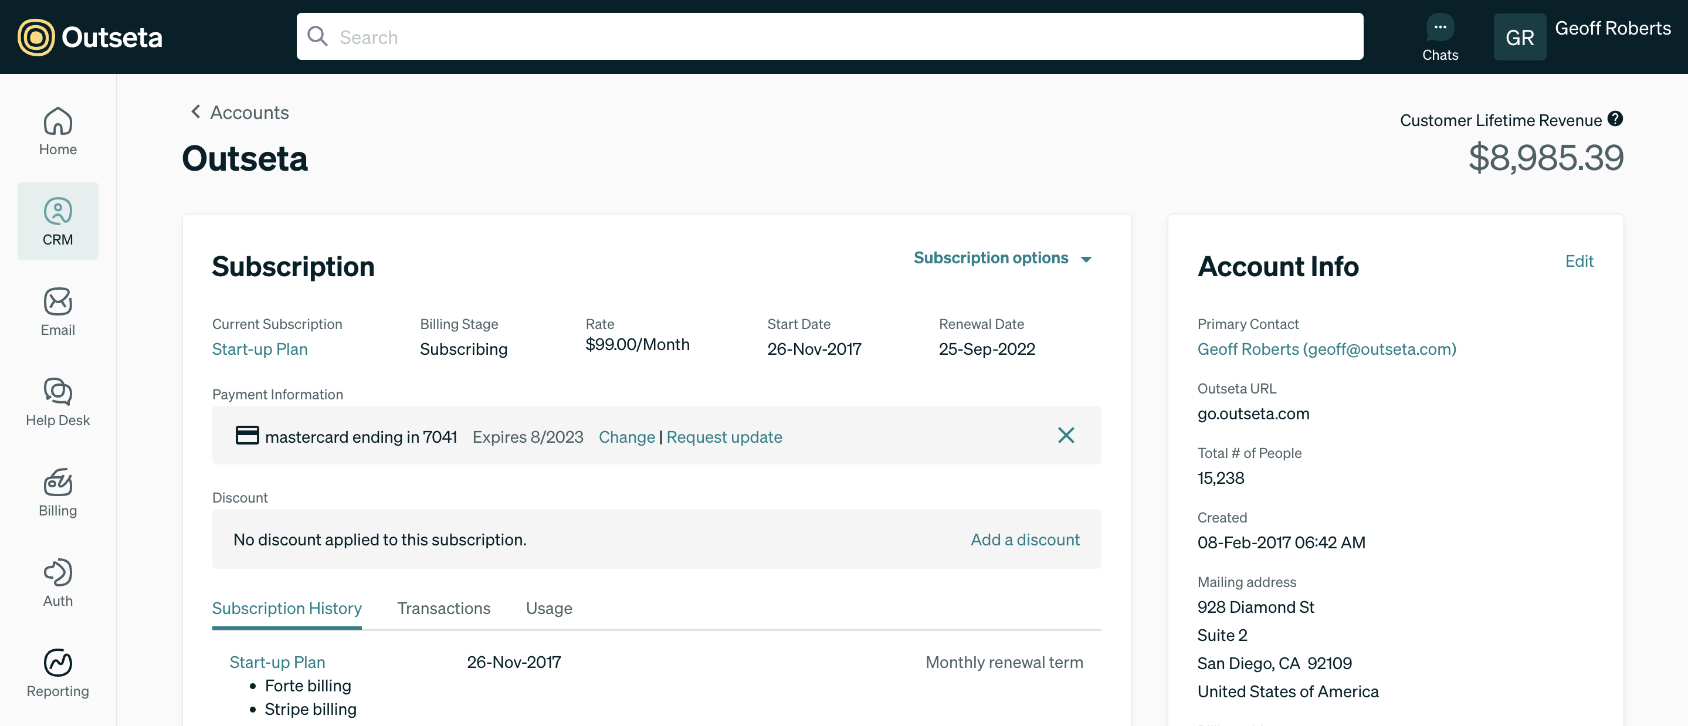Image resolution: width=1688 pixels, height=726 pixels.
Task: Select the Email icon in sidebar
Action: (x=57, y=312)
